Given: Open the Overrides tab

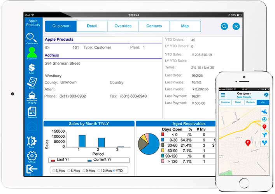Looking at the screenshot, I should [x=123, y=26].
